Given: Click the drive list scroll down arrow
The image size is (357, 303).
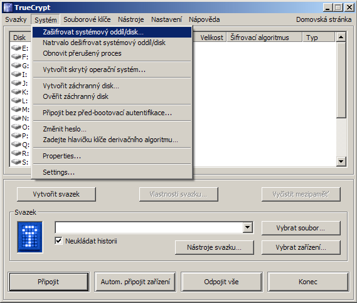Looking at the screenshot, I should 341,162.
